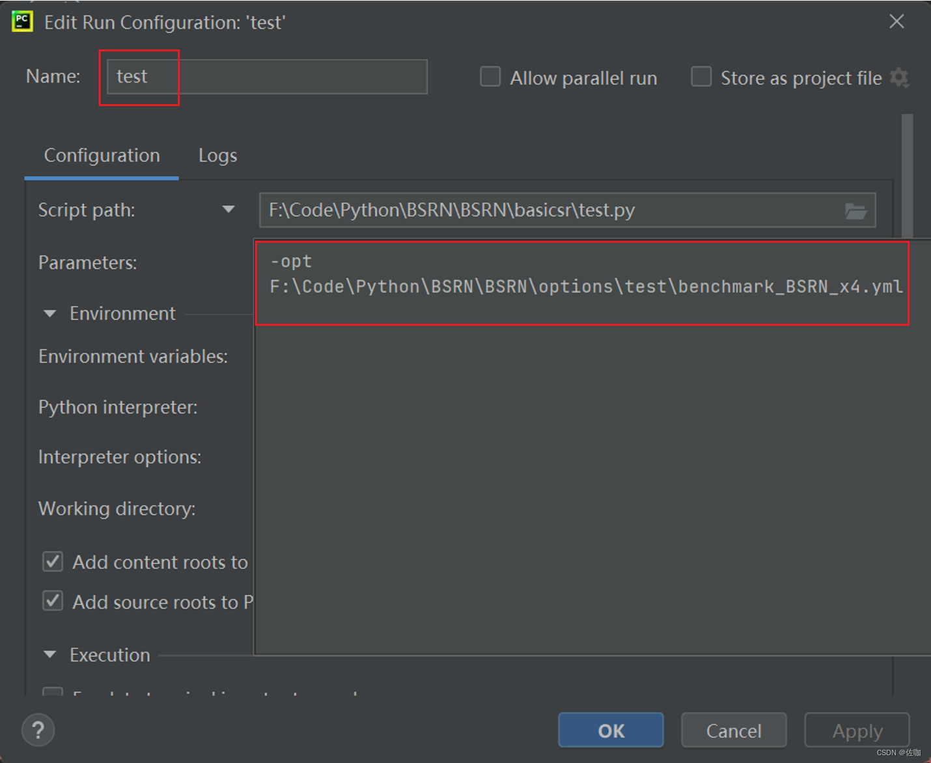Open project file storage settings gear
Screen dimensions: 931x763
point(899,77)
